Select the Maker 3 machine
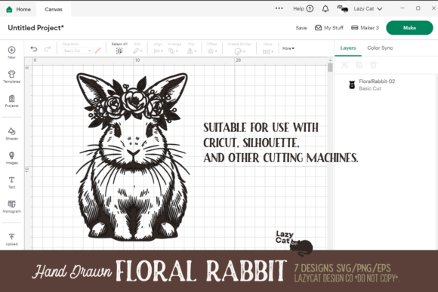 pos(365,28)
